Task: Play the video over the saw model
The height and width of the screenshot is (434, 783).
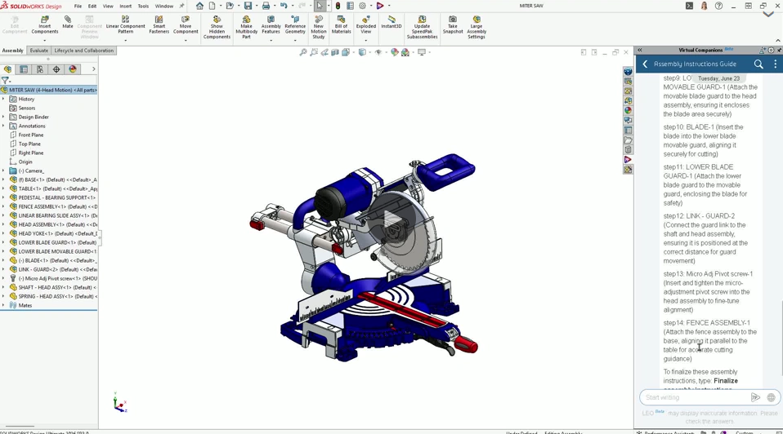Action: tap(392, 219)
